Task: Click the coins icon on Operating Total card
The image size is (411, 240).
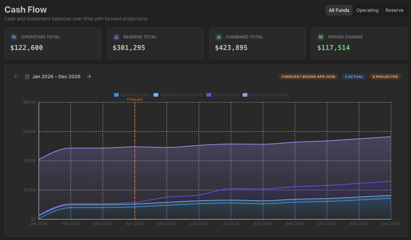Action: [14, 37]
